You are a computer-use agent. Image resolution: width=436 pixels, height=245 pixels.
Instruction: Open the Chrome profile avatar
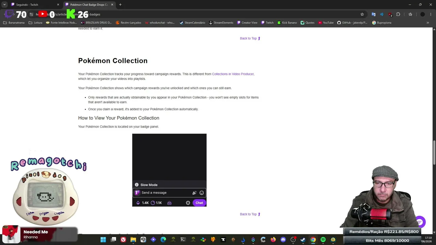(423, 14)
